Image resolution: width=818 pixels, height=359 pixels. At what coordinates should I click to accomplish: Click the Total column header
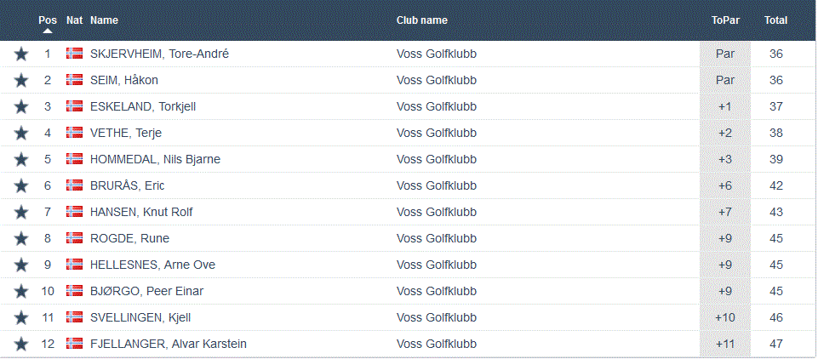(775, 20)
